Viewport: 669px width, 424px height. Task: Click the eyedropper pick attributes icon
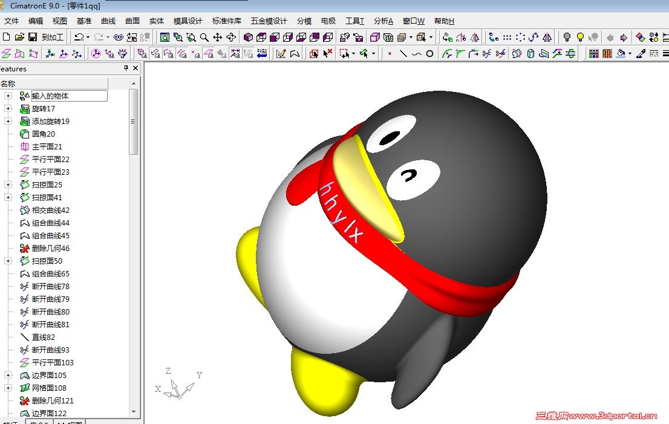pos(641,53)
